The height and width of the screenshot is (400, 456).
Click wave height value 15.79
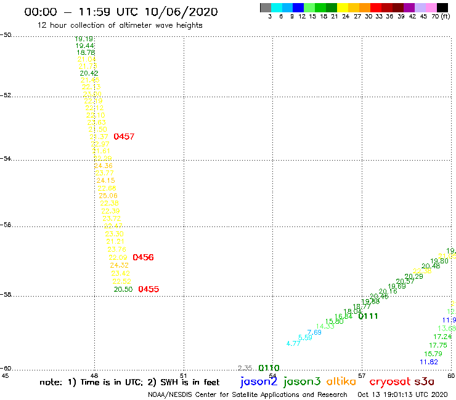[433, 354]
